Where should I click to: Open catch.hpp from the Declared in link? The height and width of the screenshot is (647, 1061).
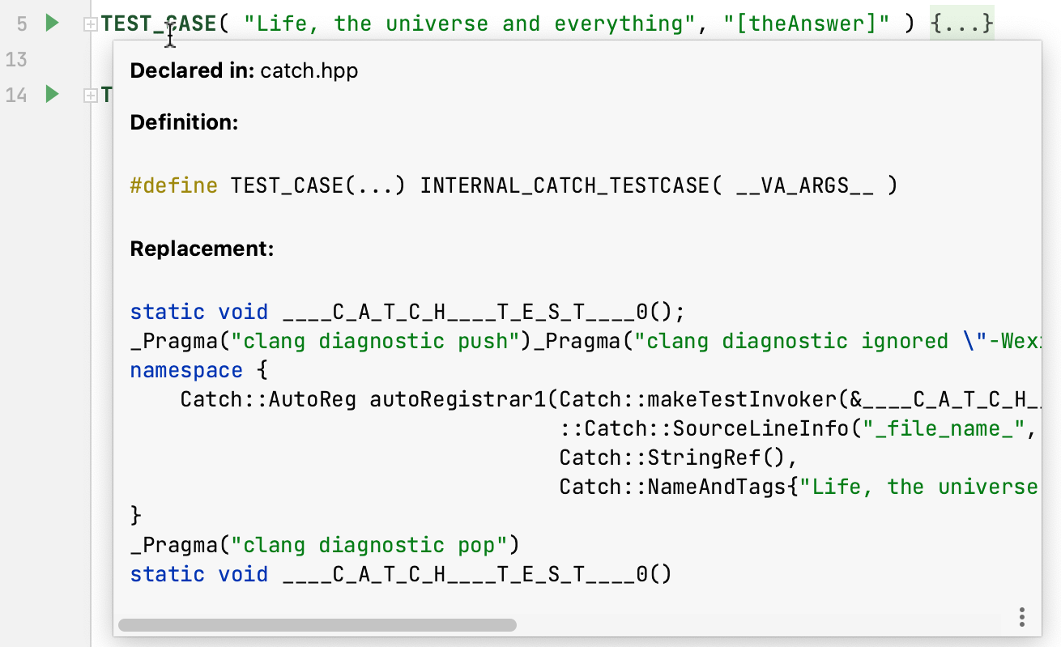(308, 70)
